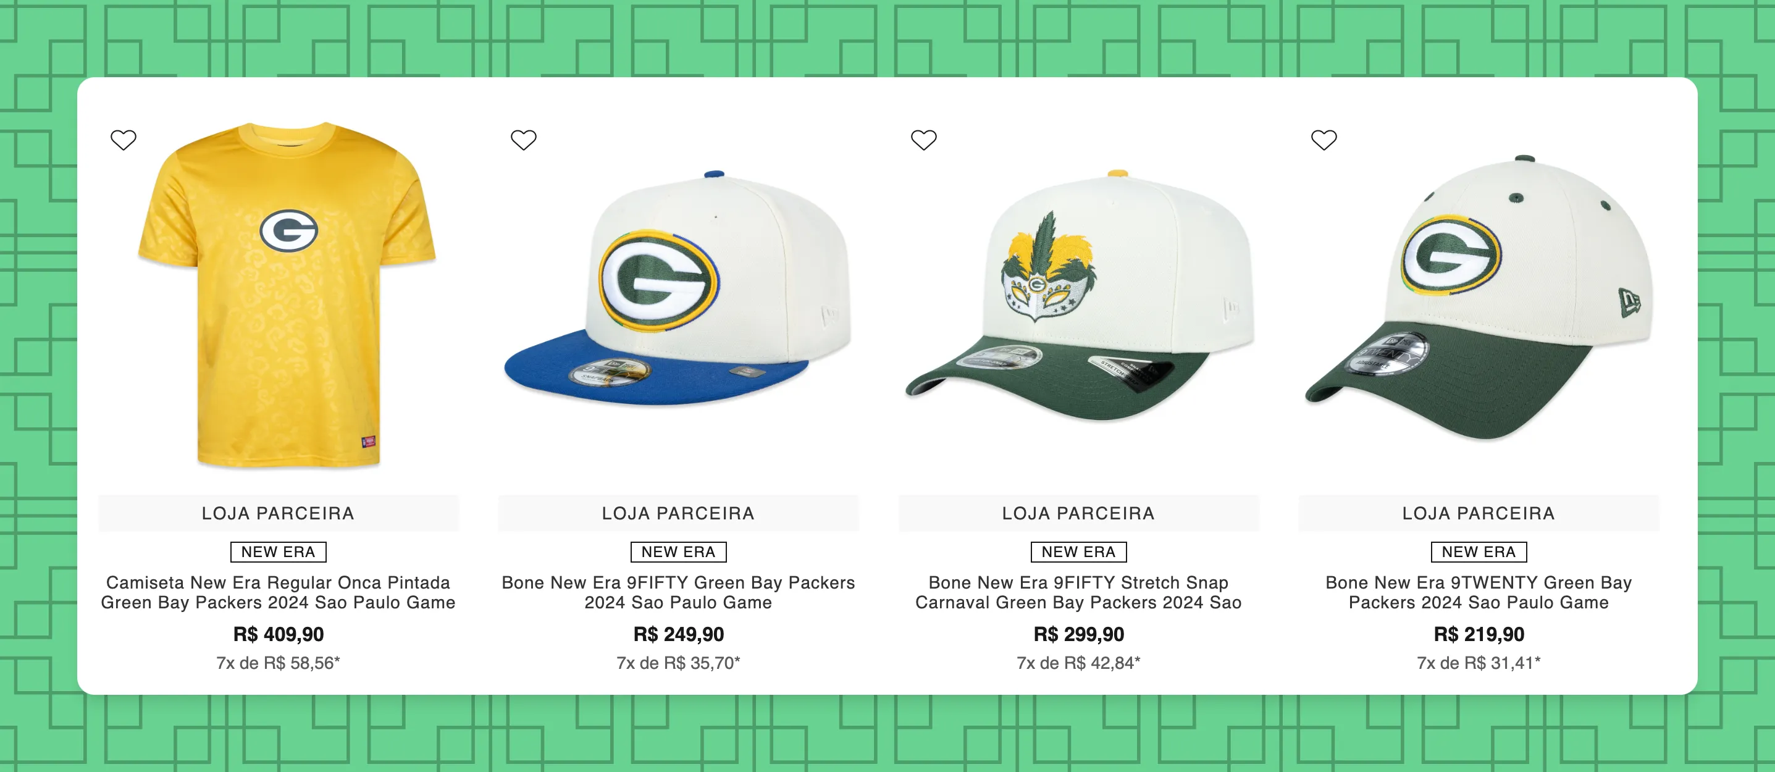
Task: Click the R$ 249,90 price of the 9FIFTY cap
Action: coord(678,634)
